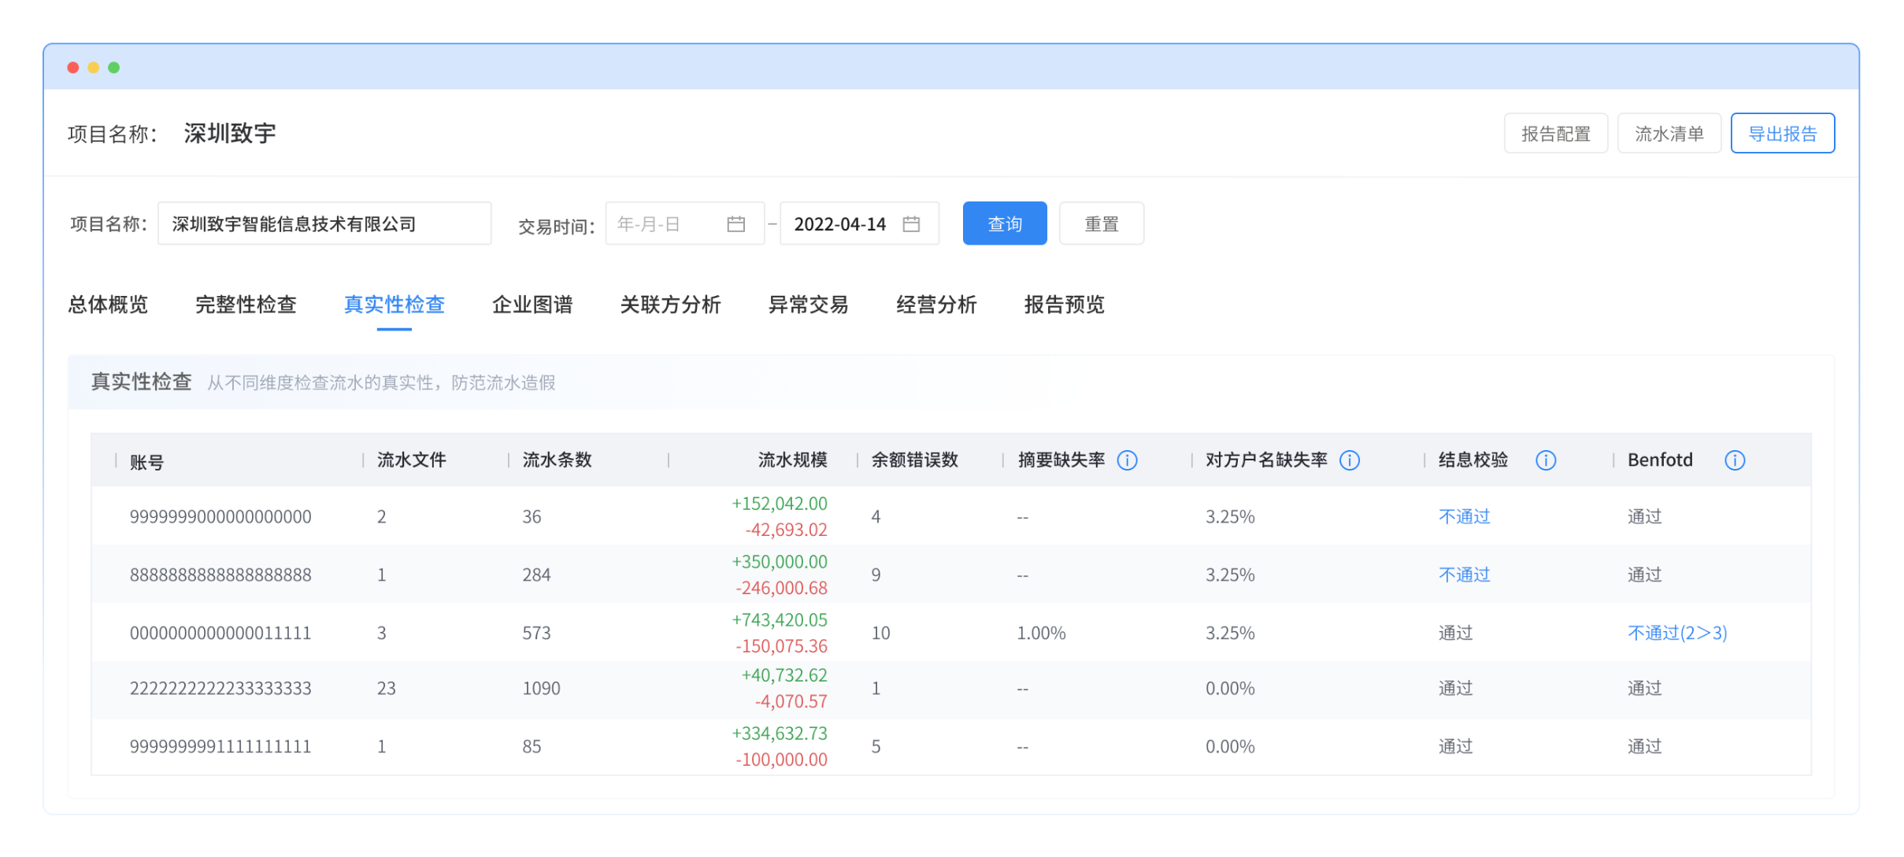Image resolution: width=1904 pixels, height=857 pixels.
Task: Click info icon beside 结息校验 header
Action: point(1545,460)
